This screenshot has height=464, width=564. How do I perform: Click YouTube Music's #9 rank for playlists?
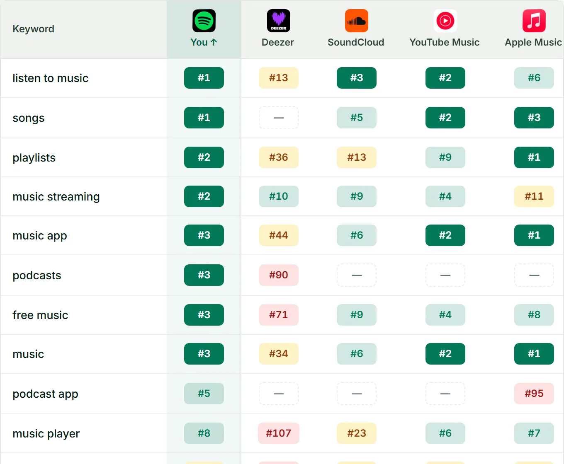point(445,157)
